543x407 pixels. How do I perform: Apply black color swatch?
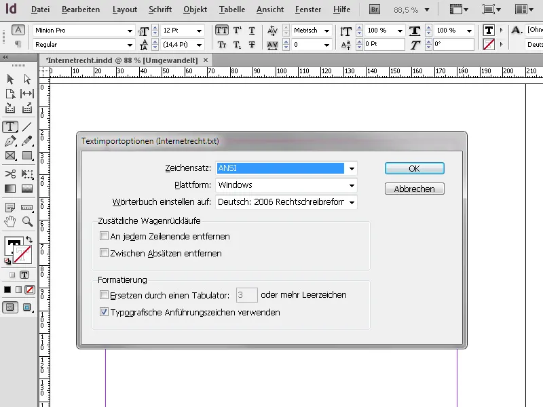point(7,290)
